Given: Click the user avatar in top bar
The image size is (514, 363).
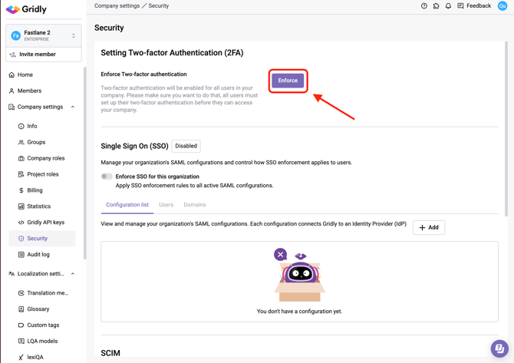Looking at the screenshot, I should (502, 6).
